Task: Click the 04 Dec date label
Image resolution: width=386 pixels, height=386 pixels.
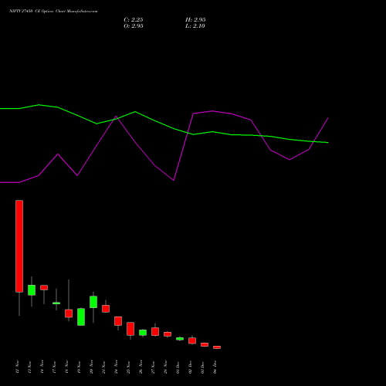Action: coord(215,367)
